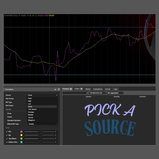This screenshot has height=159, width=159.
Task: Disable the Top BBand line checkbox
Action: pos(7,139)
